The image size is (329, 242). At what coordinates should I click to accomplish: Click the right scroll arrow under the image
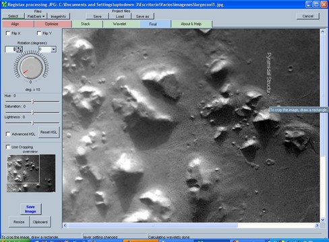tap(317, 225)
